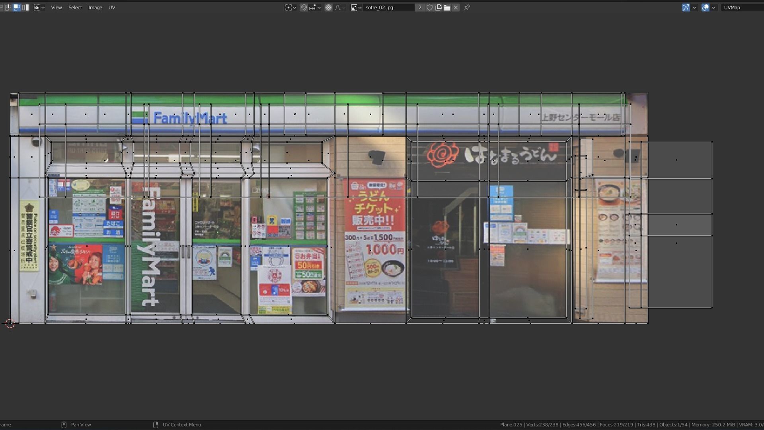
Task: Unlink sotre_02.jpg using the X icon
Action: click(456, 7)
